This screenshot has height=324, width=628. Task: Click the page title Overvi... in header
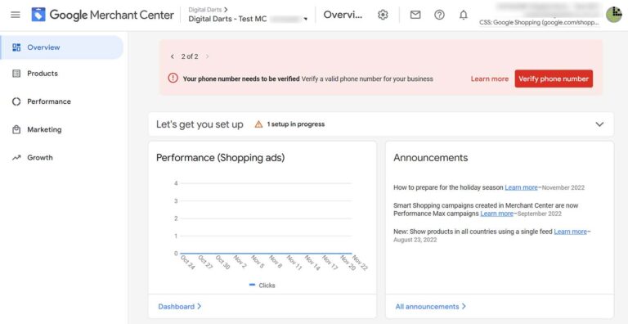point(343,16)
